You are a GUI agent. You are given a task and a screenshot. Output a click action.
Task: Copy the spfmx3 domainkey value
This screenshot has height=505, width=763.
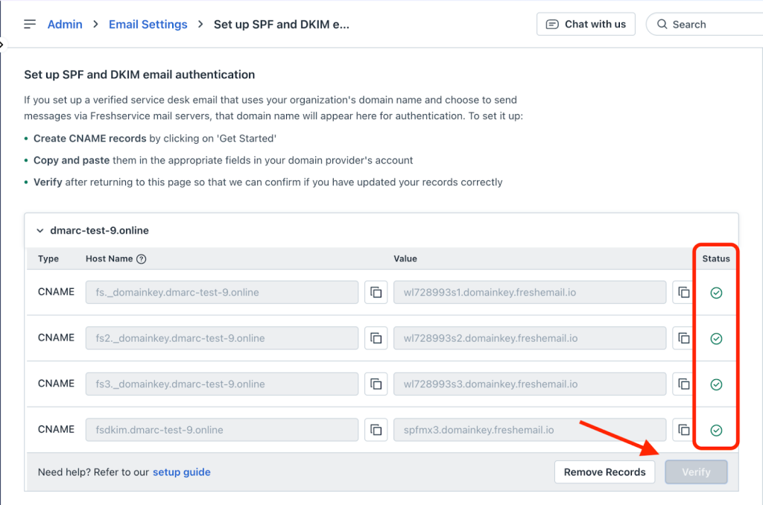click(683, 430)
